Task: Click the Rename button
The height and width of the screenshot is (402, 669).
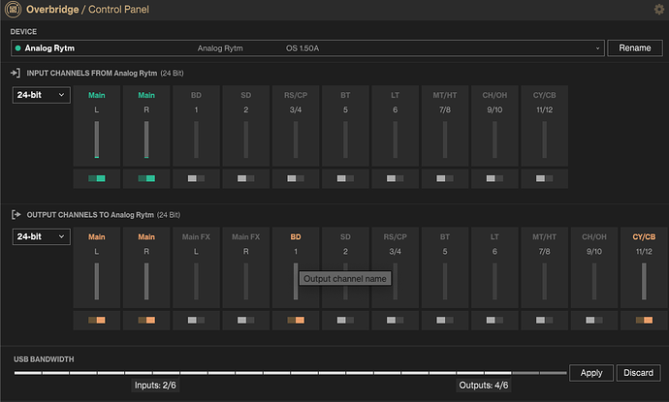Action: (635, 48)
